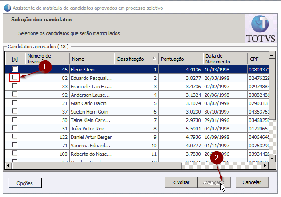Click the wizard title bar app icon
The width and height of the screenshot is (281, 197).
click(x=6, y=8)
